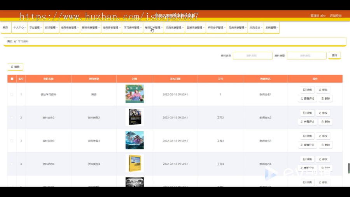Open the cover thumbnail of 资料名称4

[135, 163]
